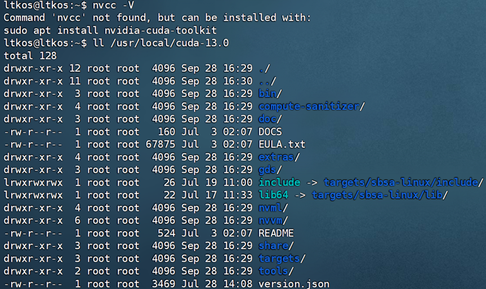Select the EULA.txt file name

pos(282,144)
